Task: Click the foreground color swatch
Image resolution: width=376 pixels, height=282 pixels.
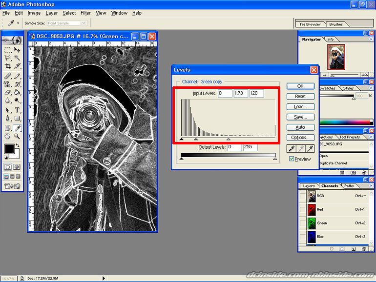Action: [9, 149]
